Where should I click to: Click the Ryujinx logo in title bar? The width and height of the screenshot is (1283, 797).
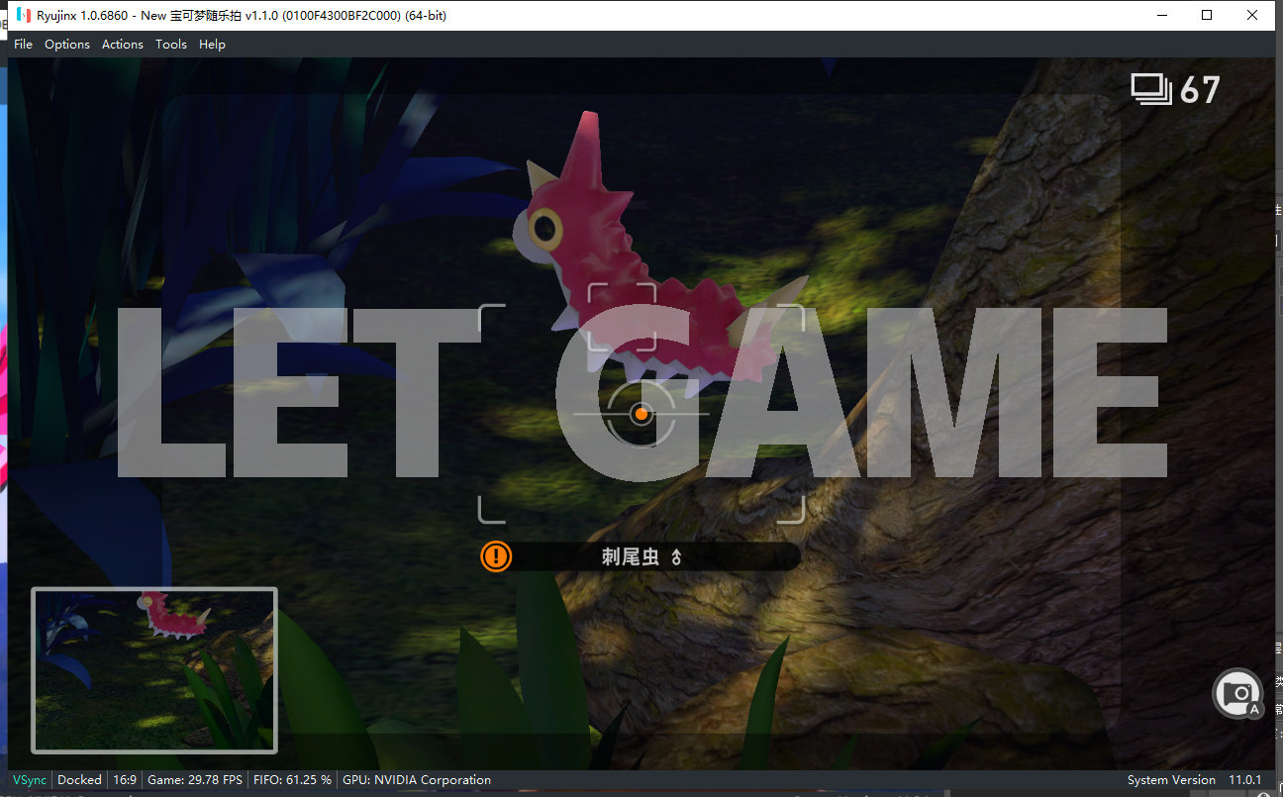point(23,15)
